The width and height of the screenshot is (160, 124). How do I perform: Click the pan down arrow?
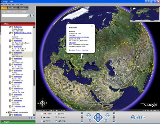point(98,120)
